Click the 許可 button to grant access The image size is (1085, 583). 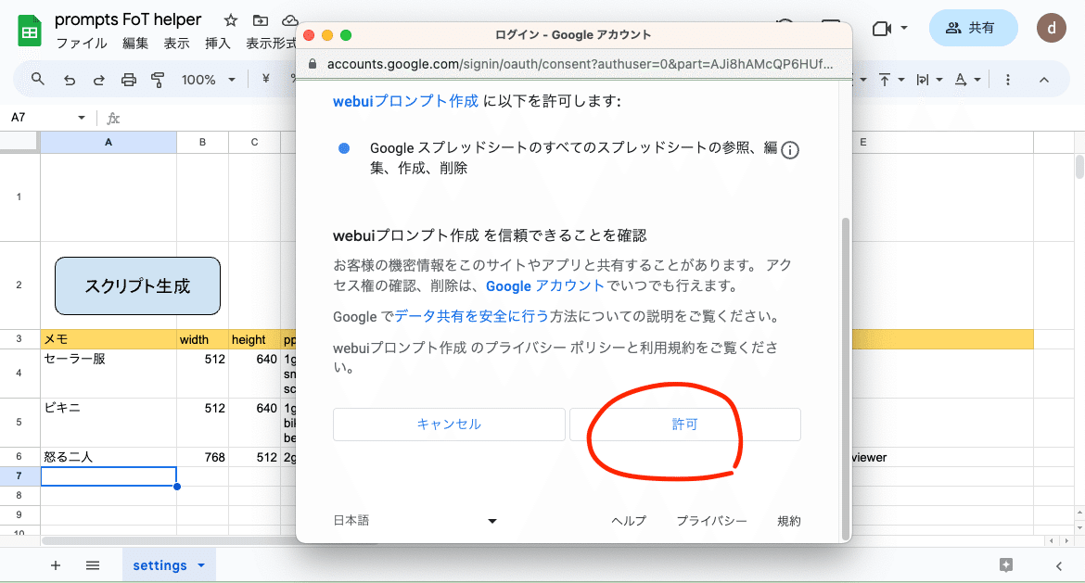point(686,424)
